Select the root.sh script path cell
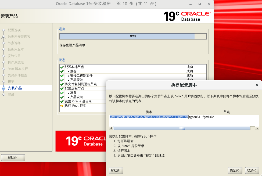 tap(149, 117)
